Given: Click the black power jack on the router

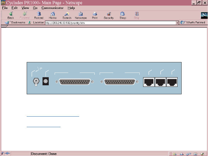Looking at the screenshot, I should point(46,81).
